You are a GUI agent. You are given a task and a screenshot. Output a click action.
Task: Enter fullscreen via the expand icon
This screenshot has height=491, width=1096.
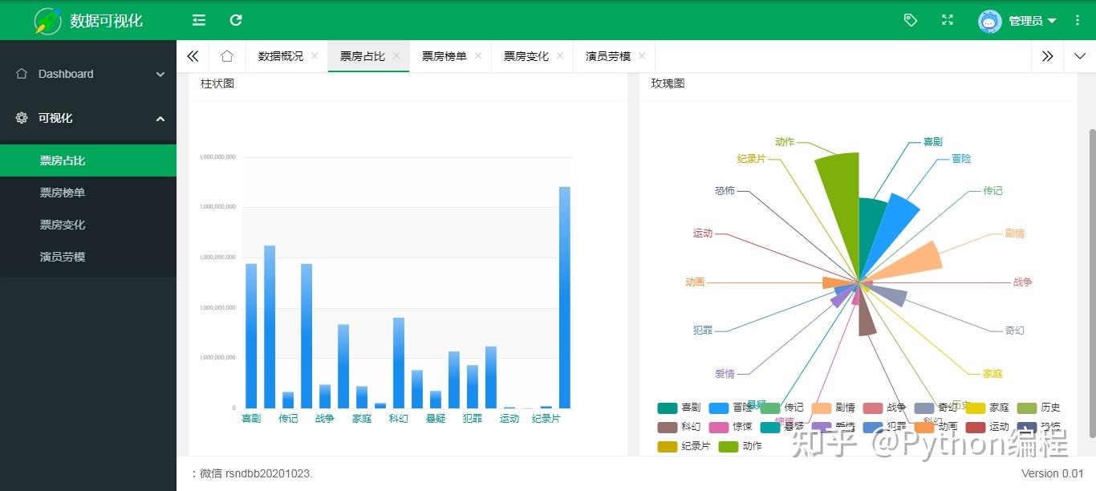click(x=948, y=19)
